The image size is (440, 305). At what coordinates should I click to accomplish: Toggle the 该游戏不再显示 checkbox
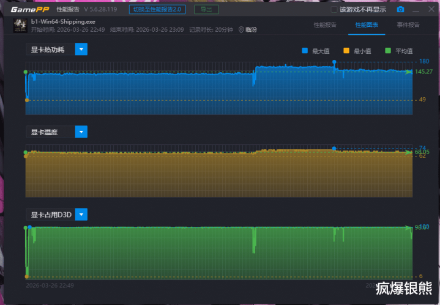click(x=334, y=10)
